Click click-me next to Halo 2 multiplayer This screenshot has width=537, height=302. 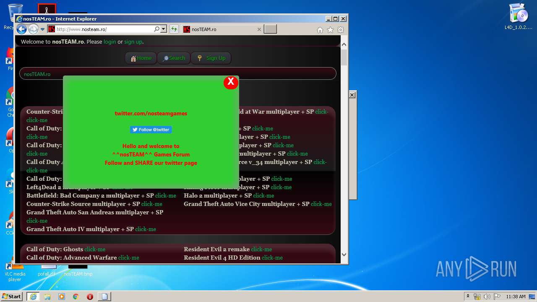click(x=263, y=195)
